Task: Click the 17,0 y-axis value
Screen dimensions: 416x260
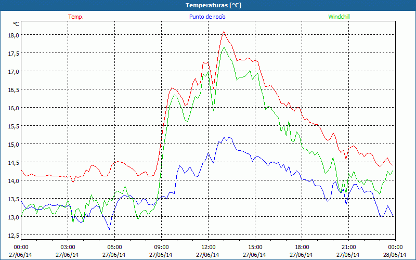Action: (14, 72)
